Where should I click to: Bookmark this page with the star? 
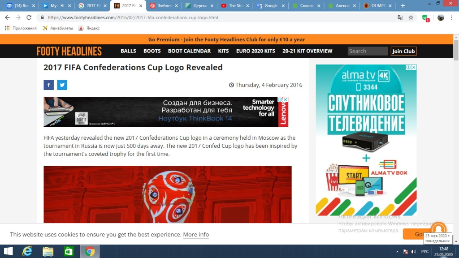click(x=411, y=17)
